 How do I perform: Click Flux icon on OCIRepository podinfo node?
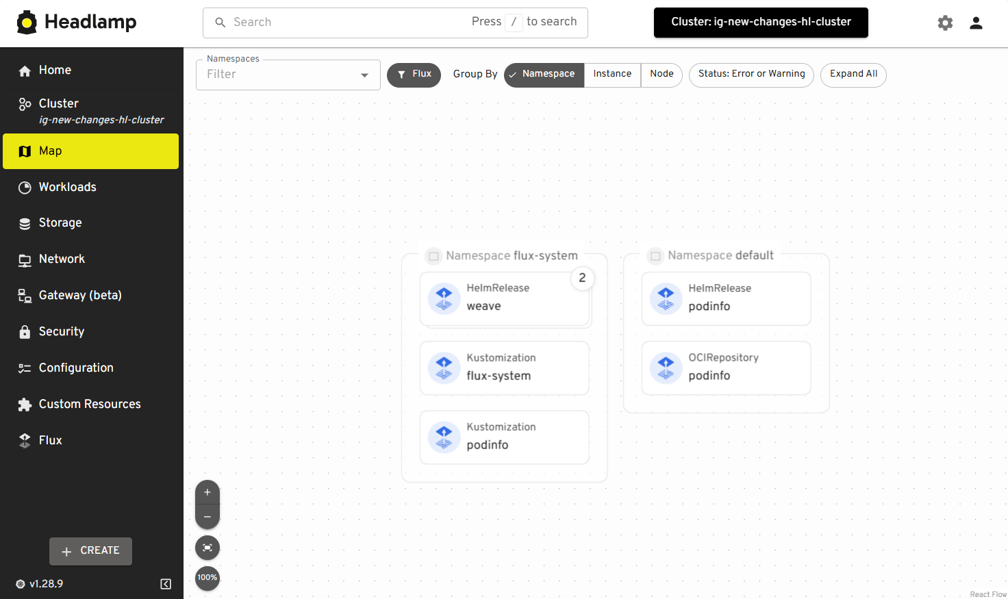[x=666, y=368]
